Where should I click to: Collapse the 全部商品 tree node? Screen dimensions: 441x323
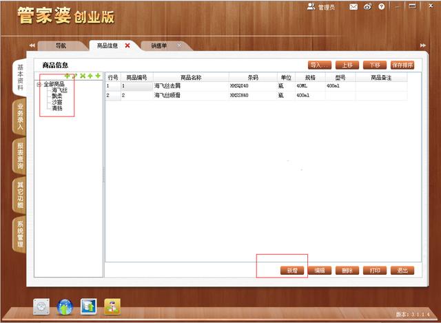pos(39,84)
